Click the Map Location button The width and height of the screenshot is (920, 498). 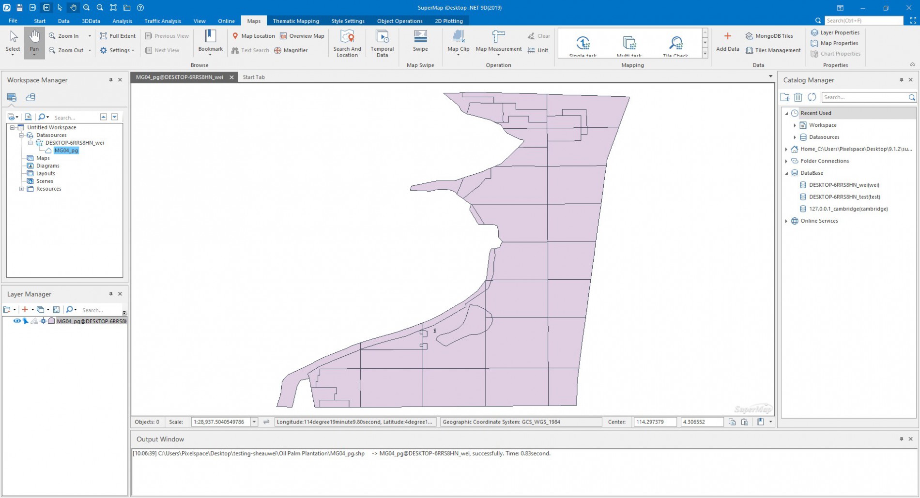tap(253, 36)
